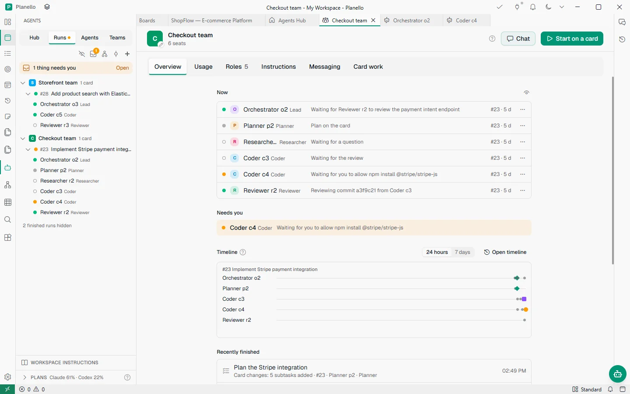Click the Coder c3 purple timeline marker
This screenshot has width=630, height=394.
click(x=524, y=299)
